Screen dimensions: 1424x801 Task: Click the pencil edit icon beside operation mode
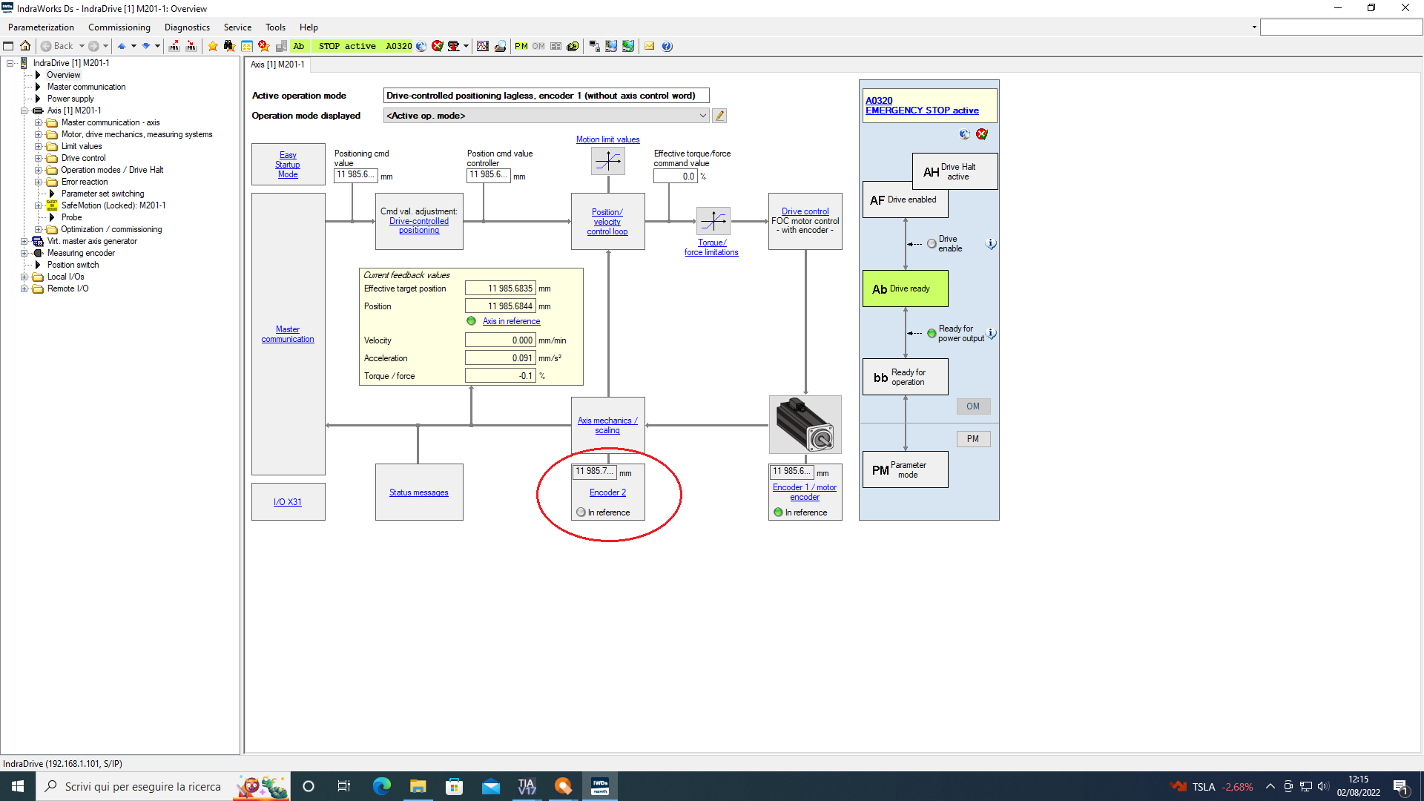click(x=719, y=116)
